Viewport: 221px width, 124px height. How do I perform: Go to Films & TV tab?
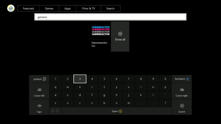click(x=88, y=8)
